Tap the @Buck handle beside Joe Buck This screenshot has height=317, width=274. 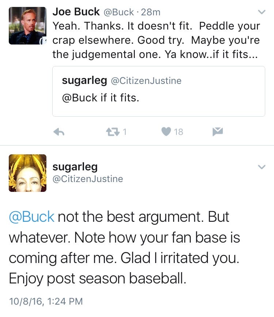click(119, 12)
